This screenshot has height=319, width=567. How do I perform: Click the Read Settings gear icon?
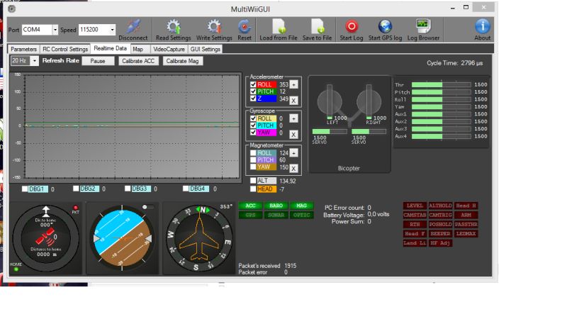(173, 27)
